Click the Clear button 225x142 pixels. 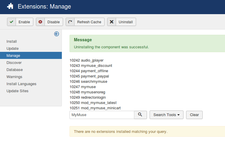(x=194, y=115)
